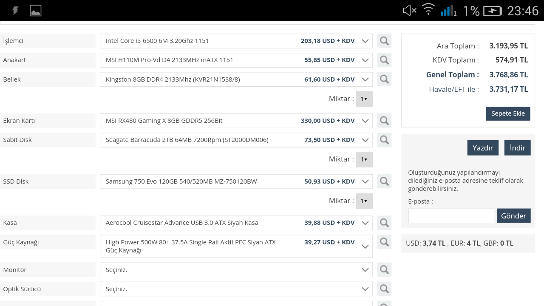The width and height of the screenshot is (544, 306).
Task: Open MSI H110M Pro-Vd motherboard dropdown
Action: 236,60
